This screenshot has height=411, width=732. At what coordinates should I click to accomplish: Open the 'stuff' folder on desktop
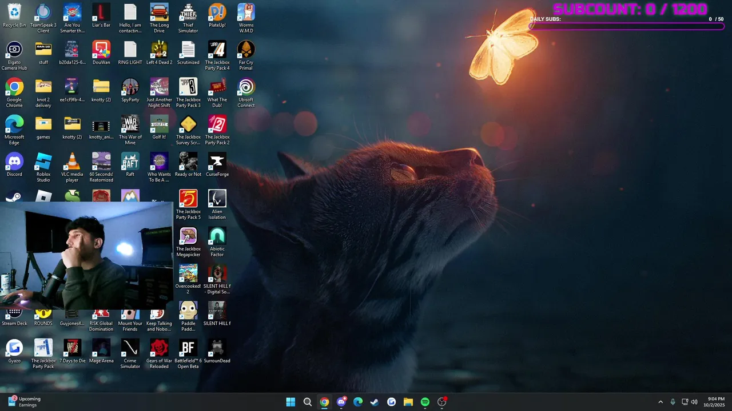(43, 53)
